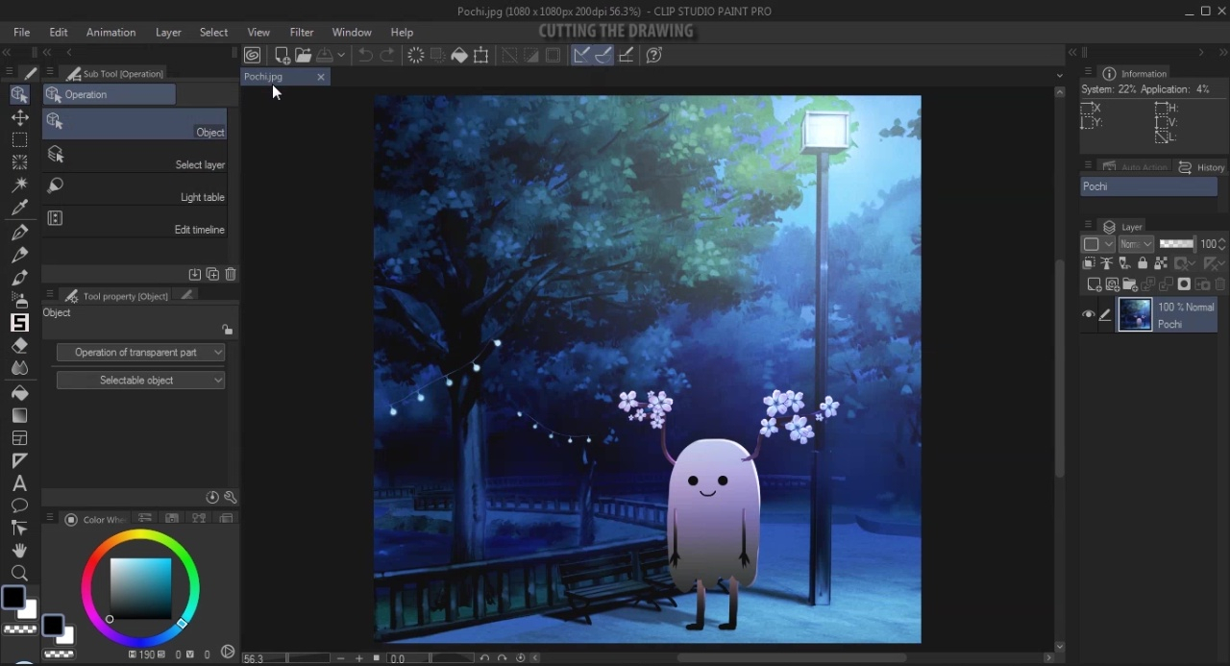1230x666 pixels.
Task: Switch to the History tab
Action: click(1209, 167)
